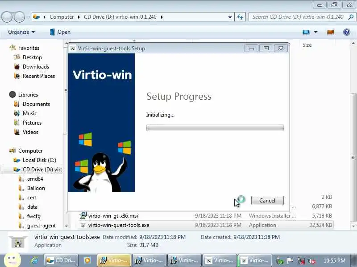Click the folder icon in address bar
357x267 pixels.
37,17
